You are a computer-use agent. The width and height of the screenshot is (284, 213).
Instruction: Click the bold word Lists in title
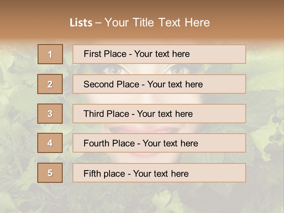[81, 23]
